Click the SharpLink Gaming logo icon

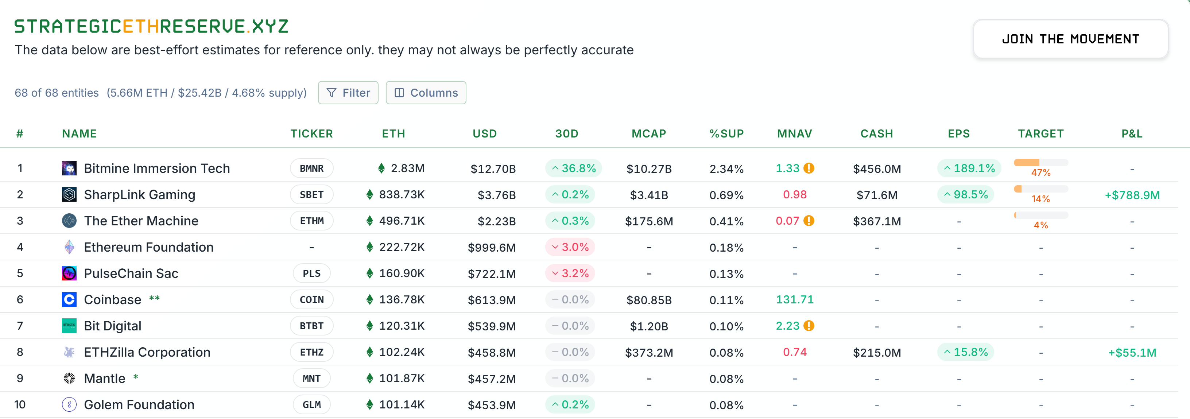point(69,194)
